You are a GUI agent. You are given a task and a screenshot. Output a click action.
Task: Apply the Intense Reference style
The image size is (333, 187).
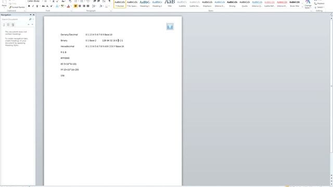[282, 4]
